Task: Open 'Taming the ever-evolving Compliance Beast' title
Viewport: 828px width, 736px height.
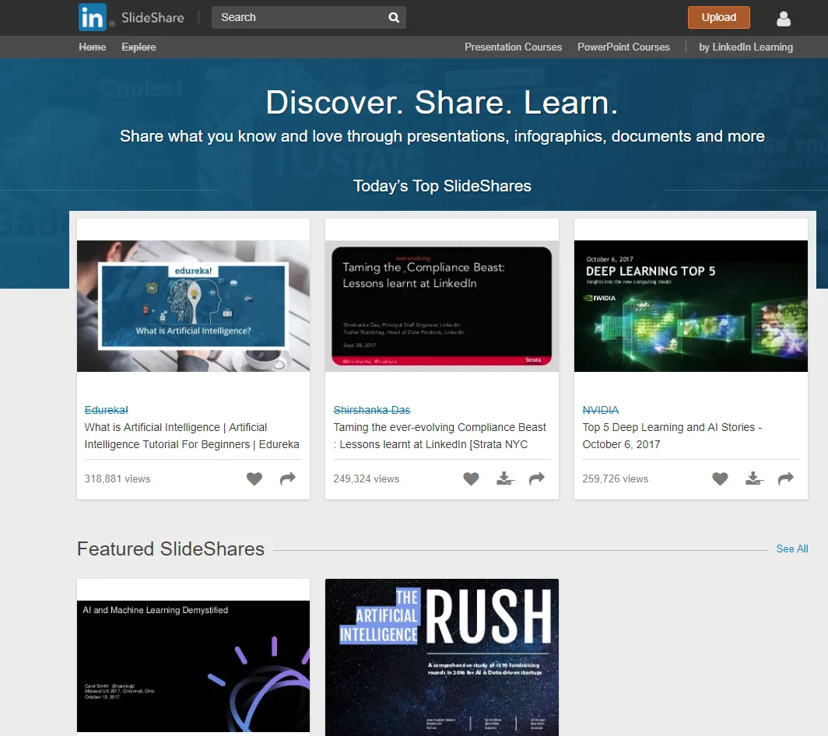Action: click(x=440, y=436)
